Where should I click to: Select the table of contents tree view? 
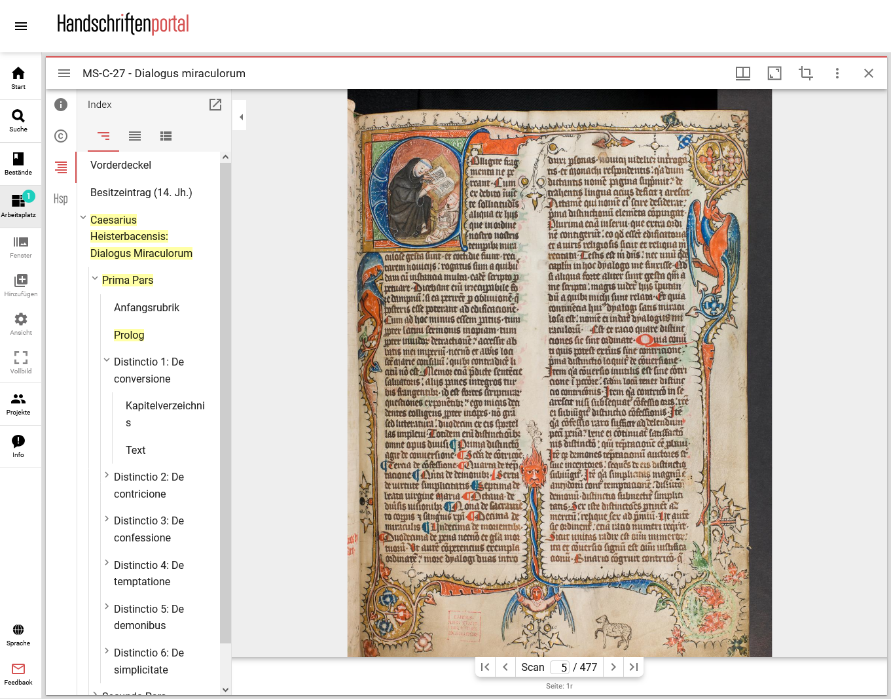tap(103, 136)
